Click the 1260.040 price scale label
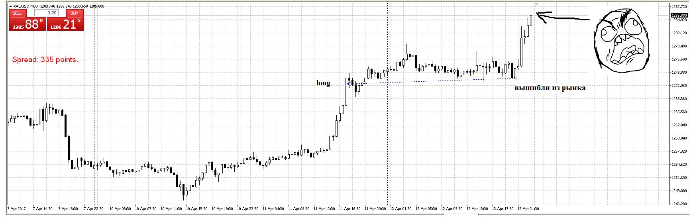The width and height of the screenshot is (691, 218). pos(679,138)
